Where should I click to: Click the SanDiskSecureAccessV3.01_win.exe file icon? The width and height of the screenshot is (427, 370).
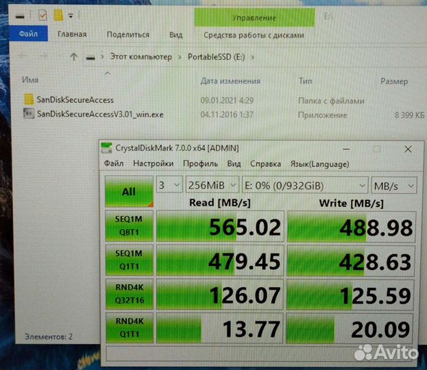click(x=29, y=114)
